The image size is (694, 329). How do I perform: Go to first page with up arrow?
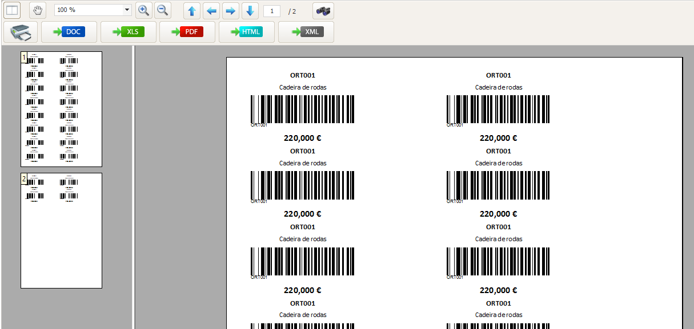pos(192,11)
